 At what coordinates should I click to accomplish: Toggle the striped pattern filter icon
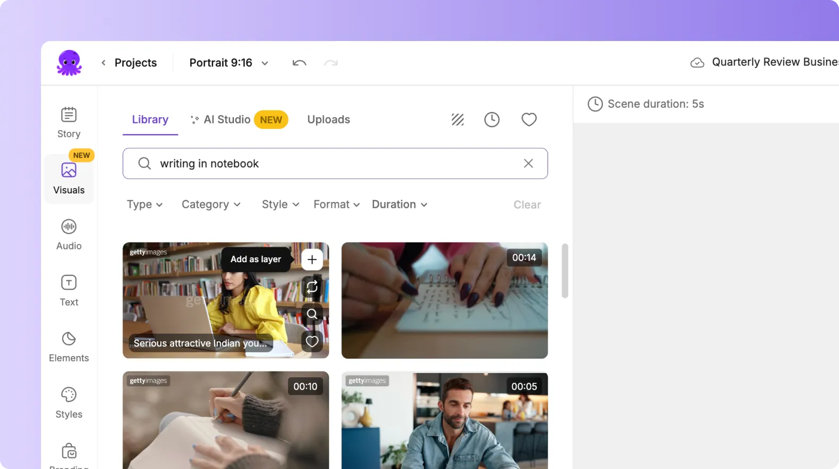458,119
